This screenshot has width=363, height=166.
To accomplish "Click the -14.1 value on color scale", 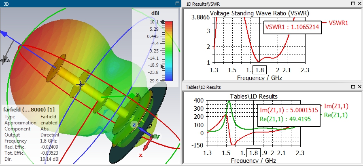I will coord(153,58).
